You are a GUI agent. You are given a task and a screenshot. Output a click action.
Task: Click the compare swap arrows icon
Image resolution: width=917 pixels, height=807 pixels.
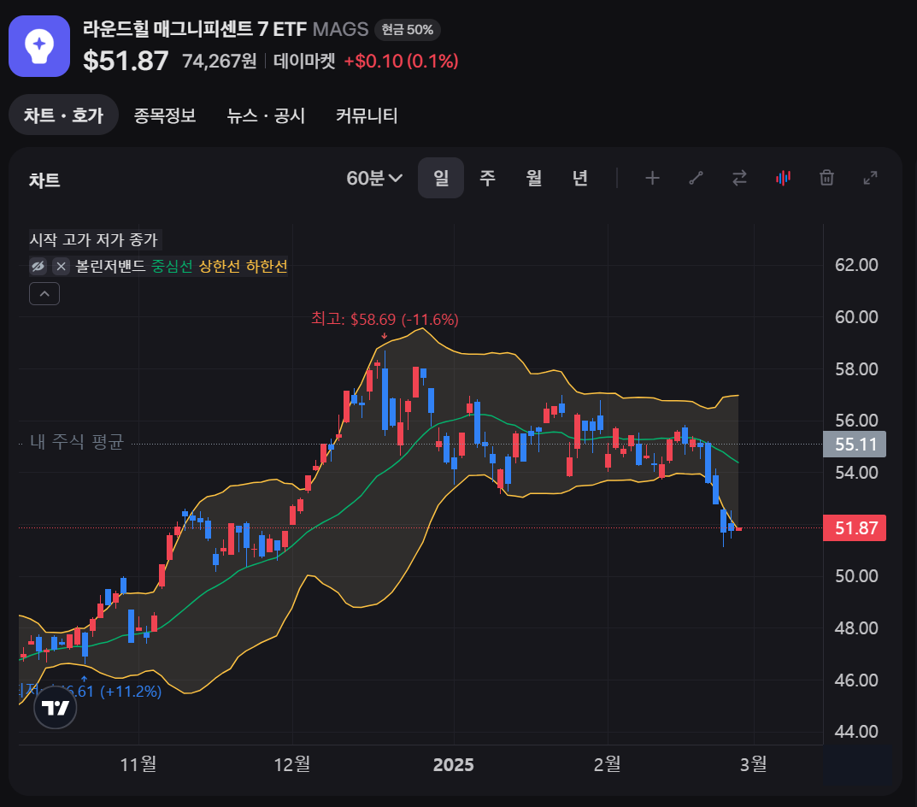coord(739,178)
